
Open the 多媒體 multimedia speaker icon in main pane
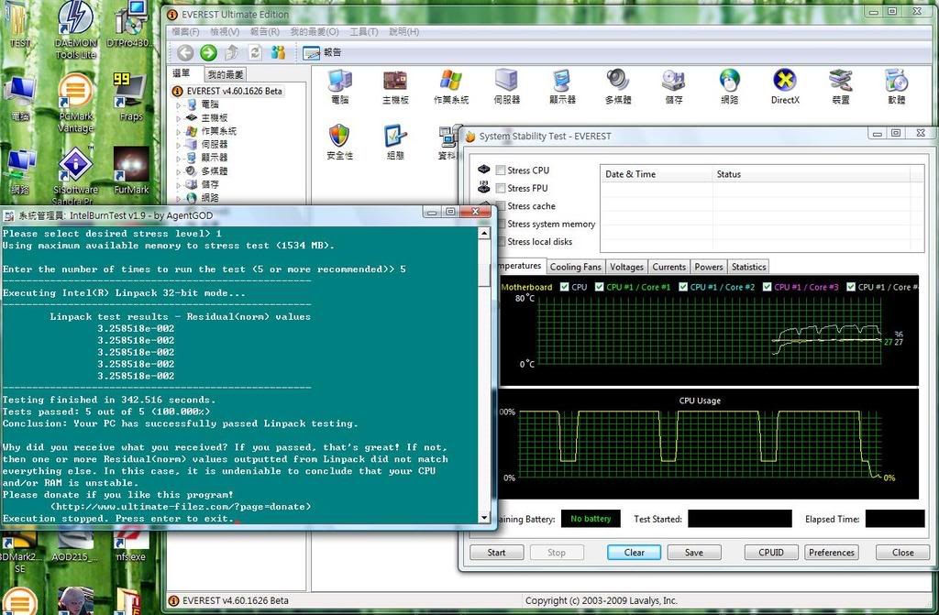click(618, 87)
